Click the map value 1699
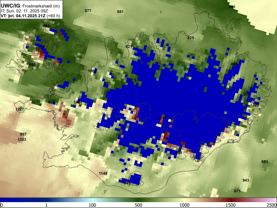The image size is (277, 208). point(40,48)
